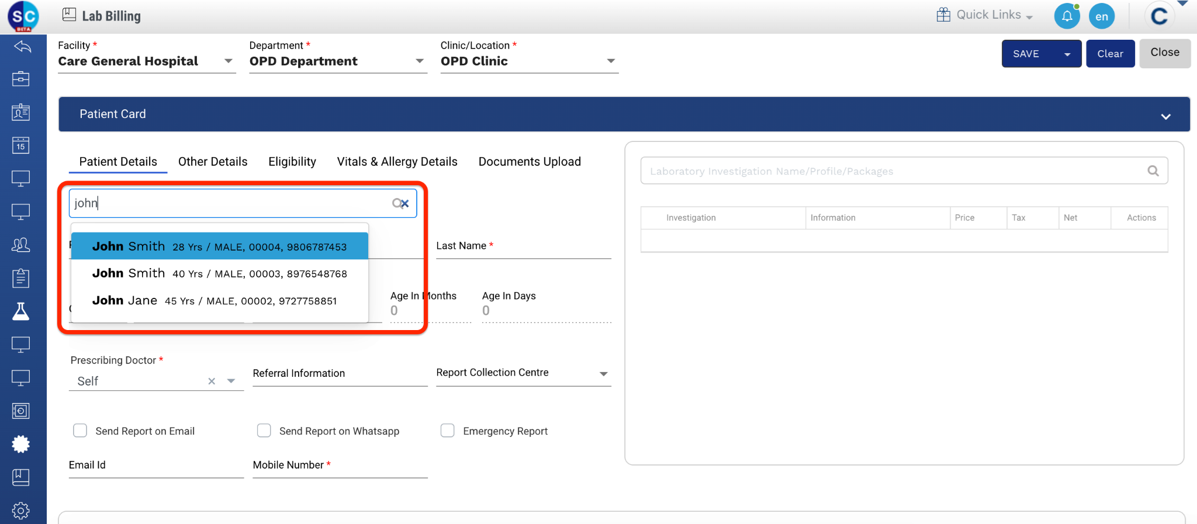Switch to the Other Details tab
The width and height of the screenshot is (1197, 524).
(213, 162)
